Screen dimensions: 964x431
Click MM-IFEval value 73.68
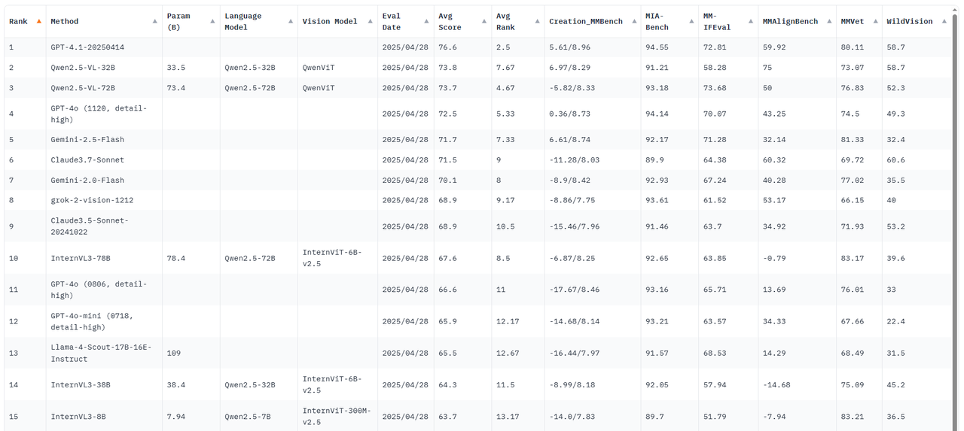(715, 87)
